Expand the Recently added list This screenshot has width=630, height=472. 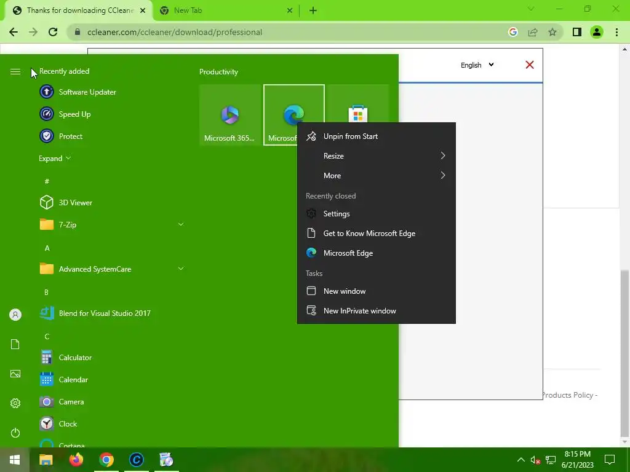pyautogui.click(x=55, y=159)
